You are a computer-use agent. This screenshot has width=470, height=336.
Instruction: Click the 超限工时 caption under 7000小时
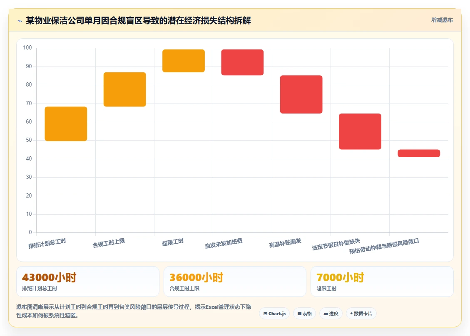pos(326,289)
